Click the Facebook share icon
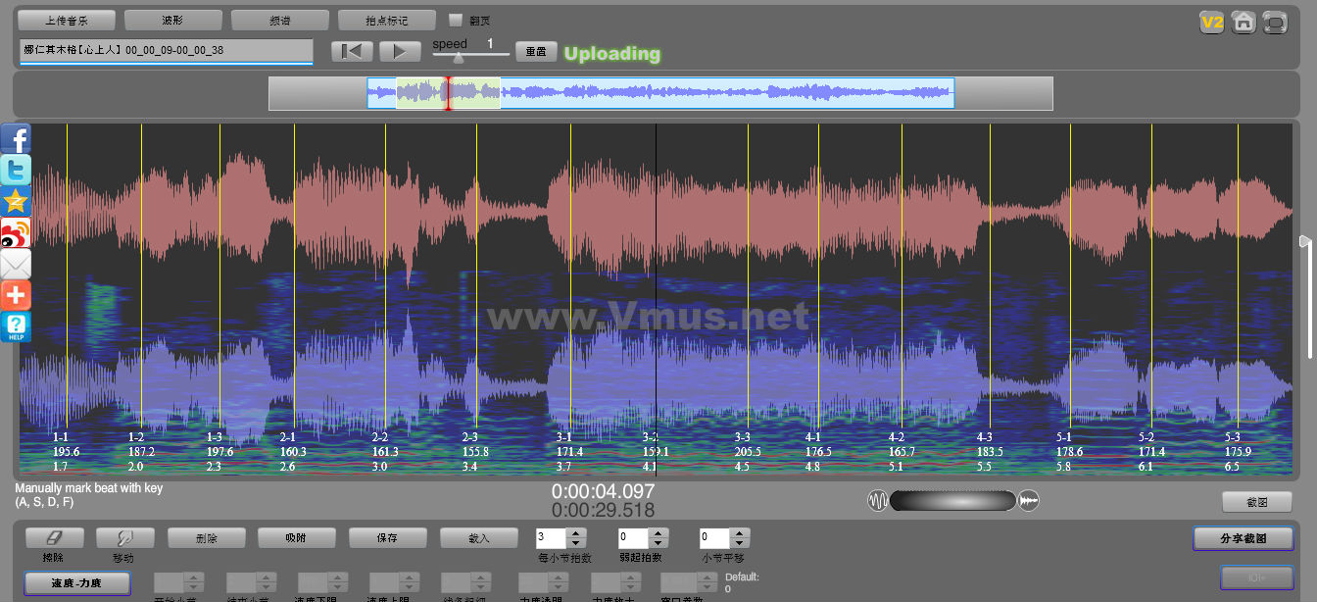Screen dimensions: 1317x602 tap(16, 138)
